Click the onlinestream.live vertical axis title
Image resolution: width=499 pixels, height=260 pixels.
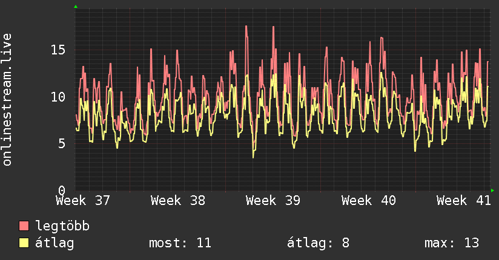(7, 100)
